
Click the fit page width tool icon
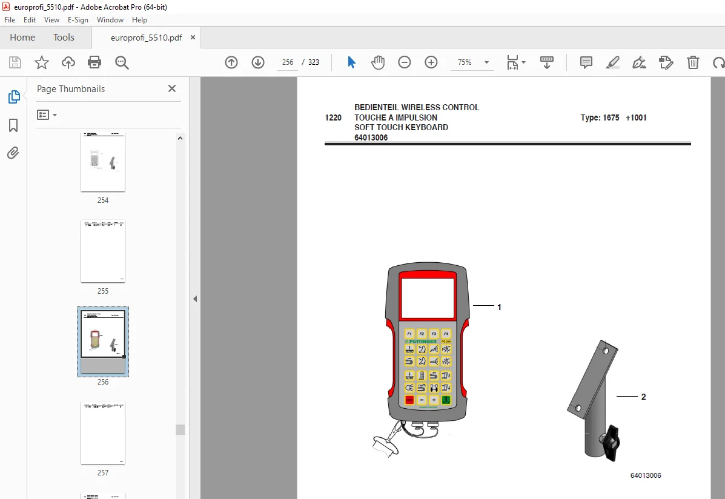click(x=513, y=62)
